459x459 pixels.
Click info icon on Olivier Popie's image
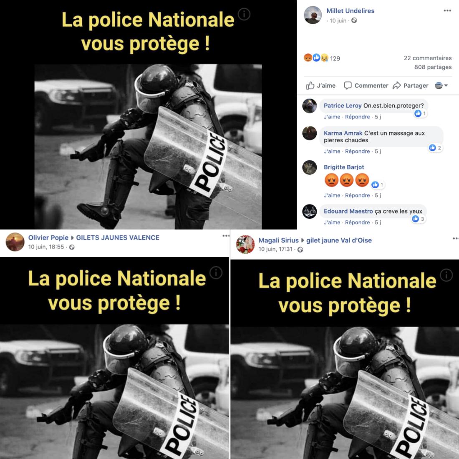(x=216, y=273)
